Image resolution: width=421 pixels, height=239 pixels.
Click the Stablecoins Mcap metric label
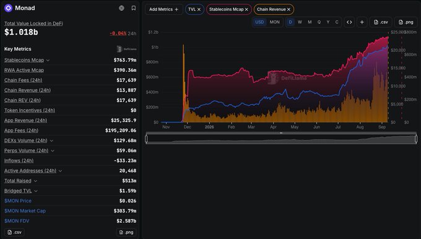pos(24,60)
